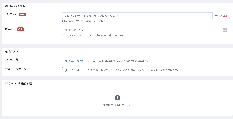
Task: Click the rid hint text below Room ID
Action: point(93,35)
